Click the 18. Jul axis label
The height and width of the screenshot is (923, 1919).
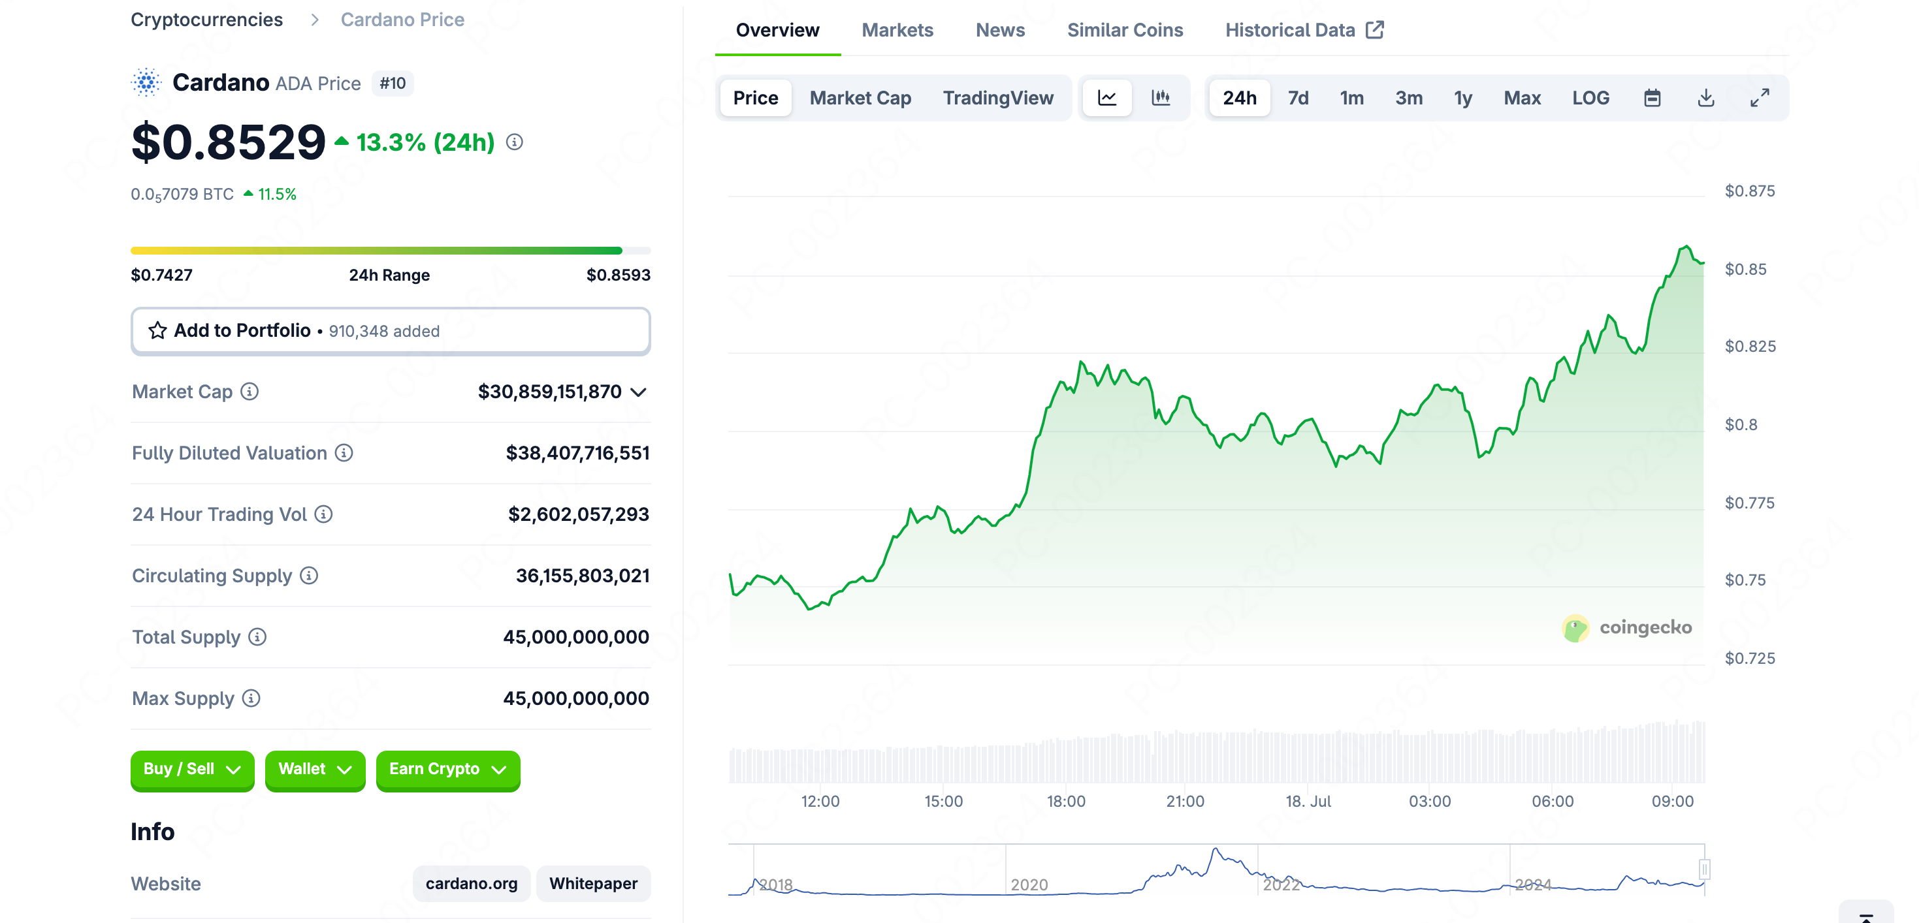[x=1308, y=801]
